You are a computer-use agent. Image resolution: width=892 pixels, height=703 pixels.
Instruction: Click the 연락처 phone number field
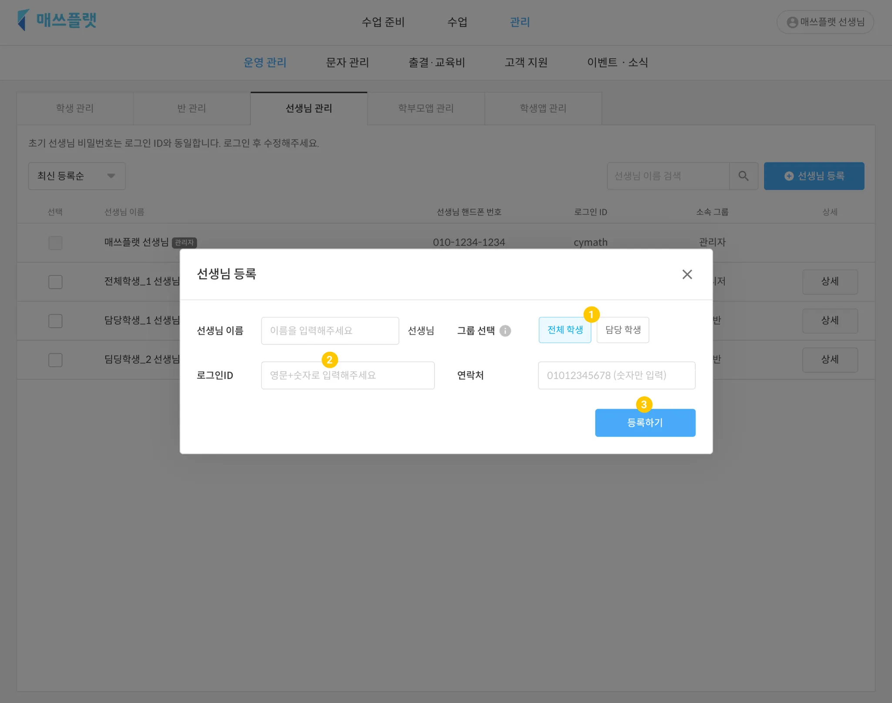(616, 375)
